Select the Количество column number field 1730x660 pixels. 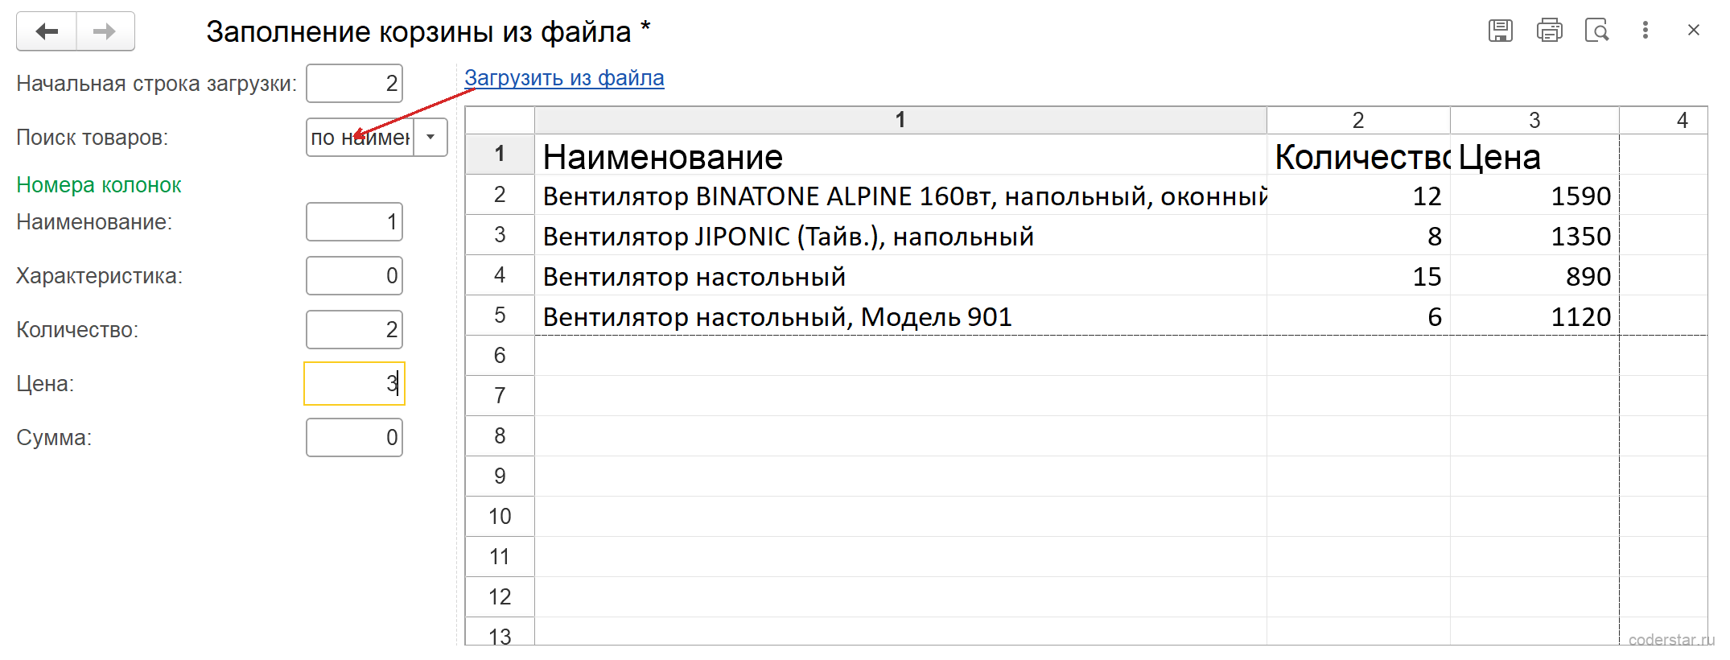coord(354,329)
